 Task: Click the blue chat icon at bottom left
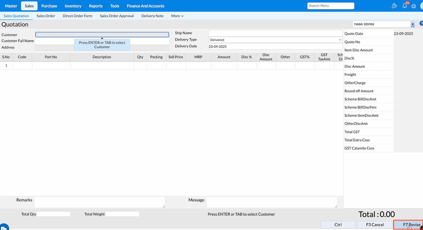(3, 227)
